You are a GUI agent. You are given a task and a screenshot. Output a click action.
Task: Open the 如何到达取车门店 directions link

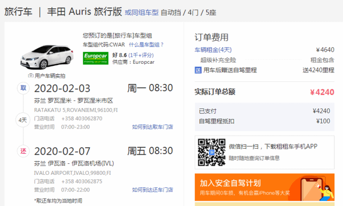(x=152, y=127)
